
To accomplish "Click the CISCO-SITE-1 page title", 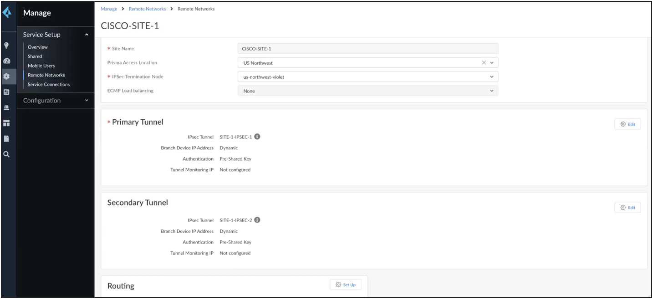I will [130, 25].
